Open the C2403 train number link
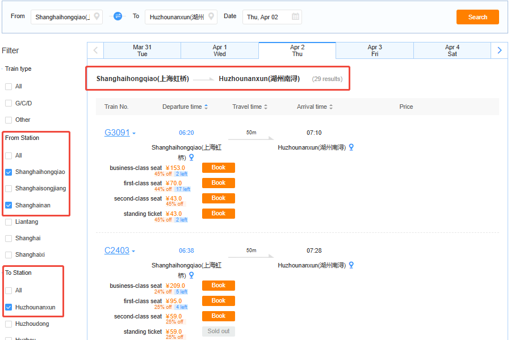This screenshot has width=511, height=340. coord(117,250)
